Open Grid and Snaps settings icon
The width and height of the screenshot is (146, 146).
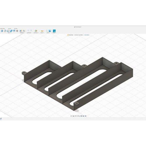point(84,116)
